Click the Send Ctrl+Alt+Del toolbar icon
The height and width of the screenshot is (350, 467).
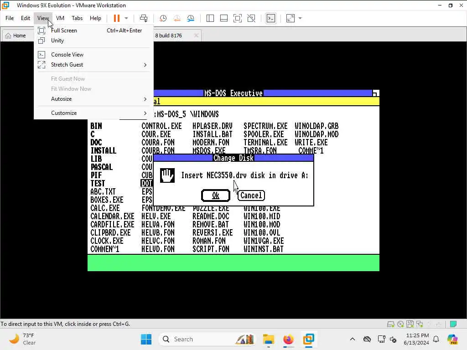(144, 18)
